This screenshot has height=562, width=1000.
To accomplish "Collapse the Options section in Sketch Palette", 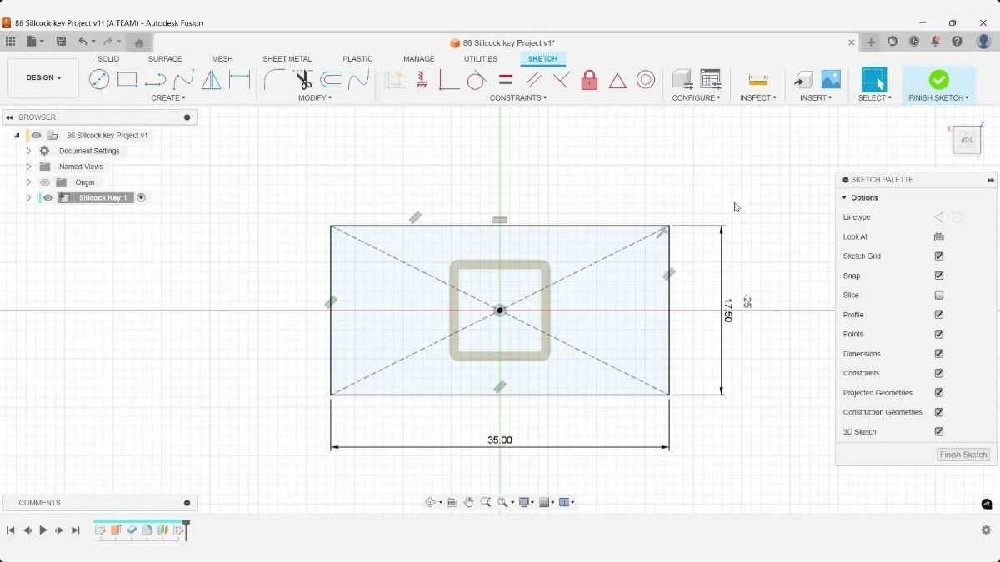I will (844, 198).
